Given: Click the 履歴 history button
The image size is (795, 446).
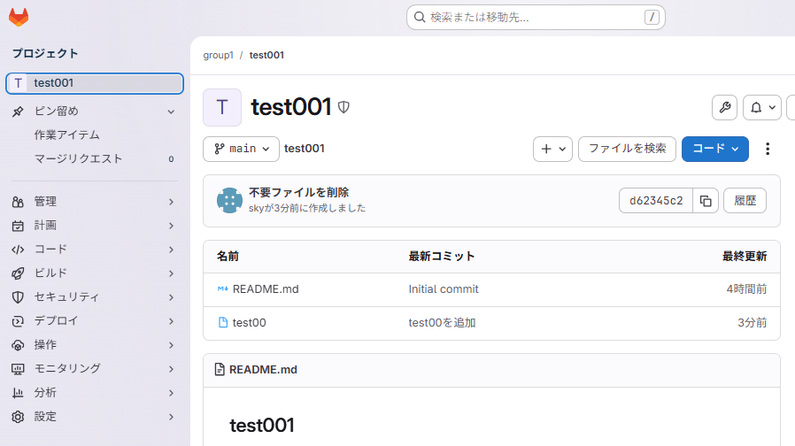Looking at the screenshot, I should (745, 201).
